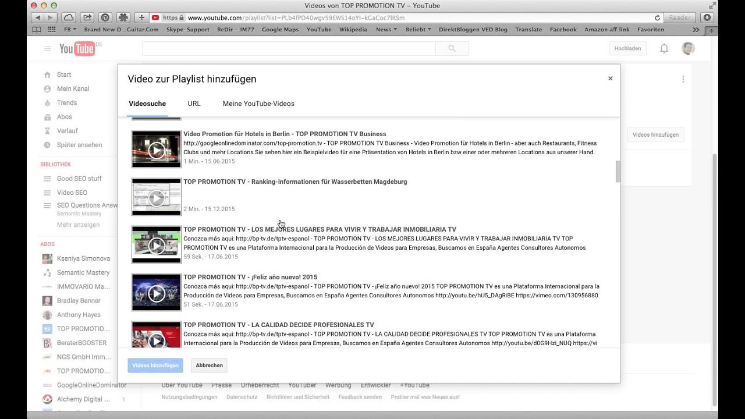
Task: Select the Feliz año nuevo 2015 thumbnail
Action: (156, 293)
